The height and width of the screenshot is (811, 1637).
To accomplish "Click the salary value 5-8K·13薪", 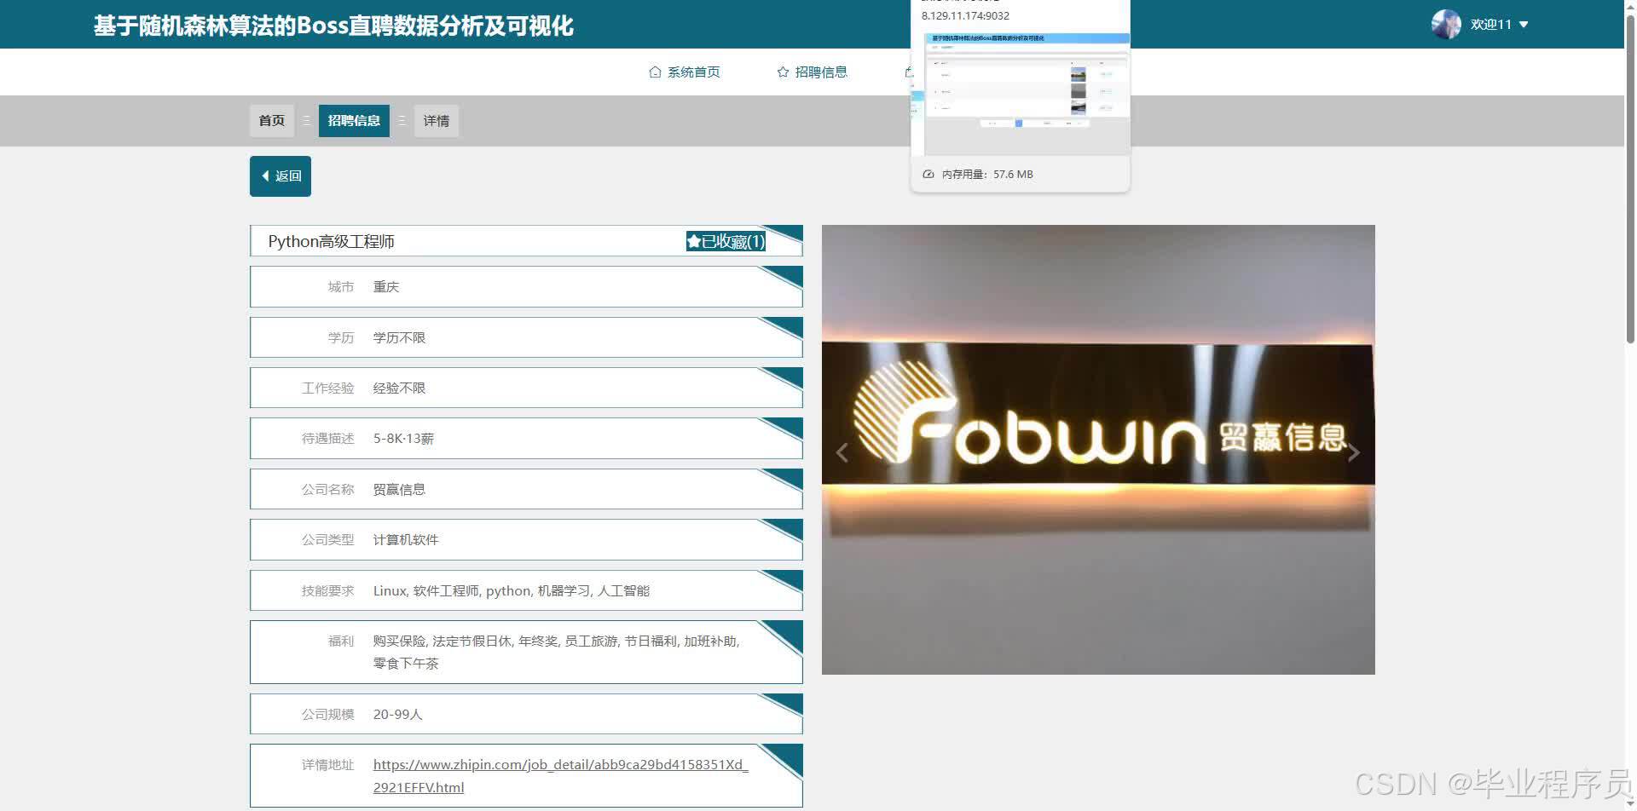I will click(x=403, y=439).
